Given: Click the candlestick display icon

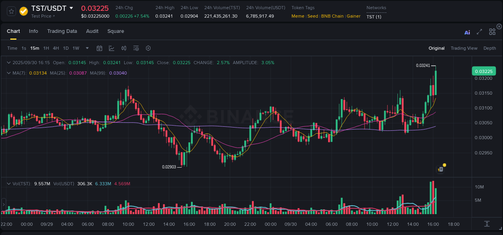Looking at the screenshot, I should (x=124, y=48).
